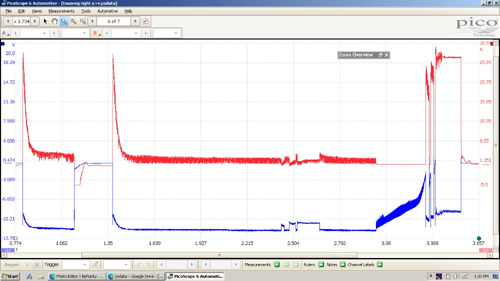This screenshot has height=281, width=500.
Task: Toggle the Rulers legend display
Action: [x=321, y=264]
